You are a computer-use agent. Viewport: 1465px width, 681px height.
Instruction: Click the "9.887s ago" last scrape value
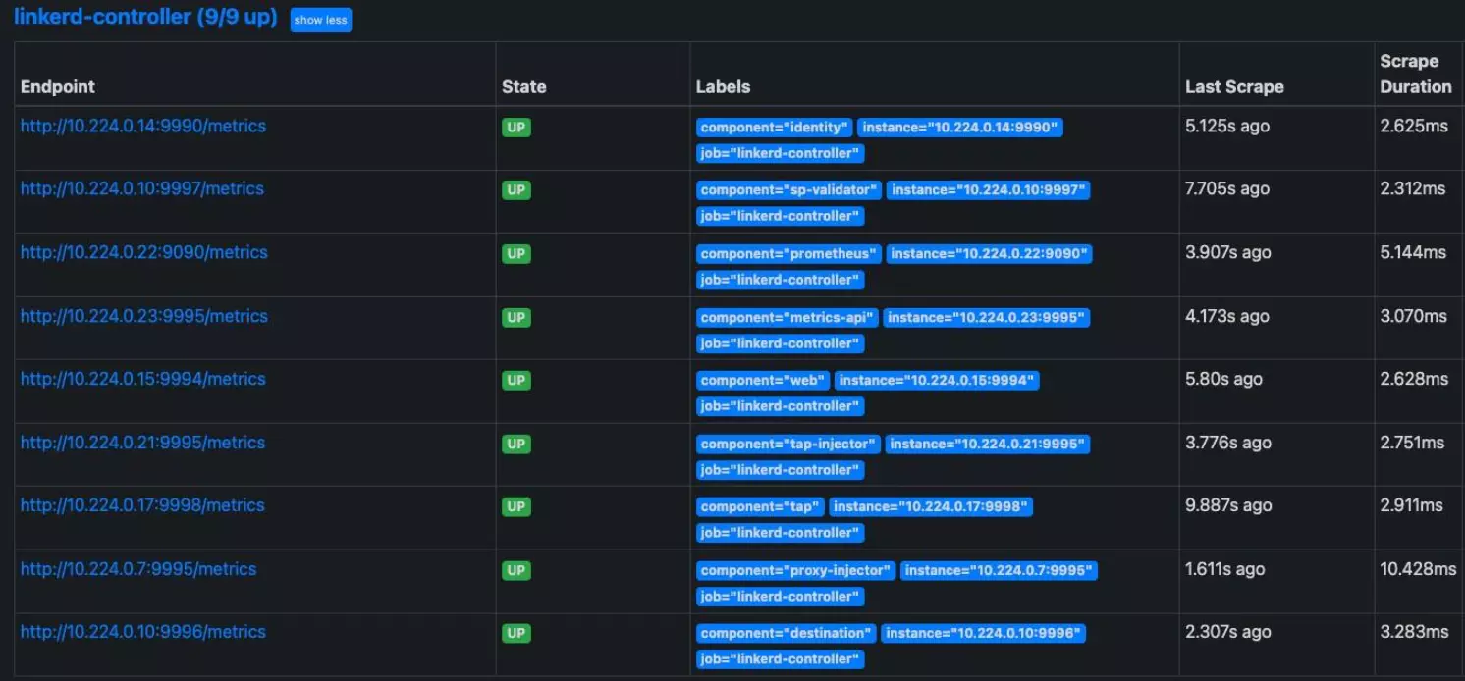1228,505
